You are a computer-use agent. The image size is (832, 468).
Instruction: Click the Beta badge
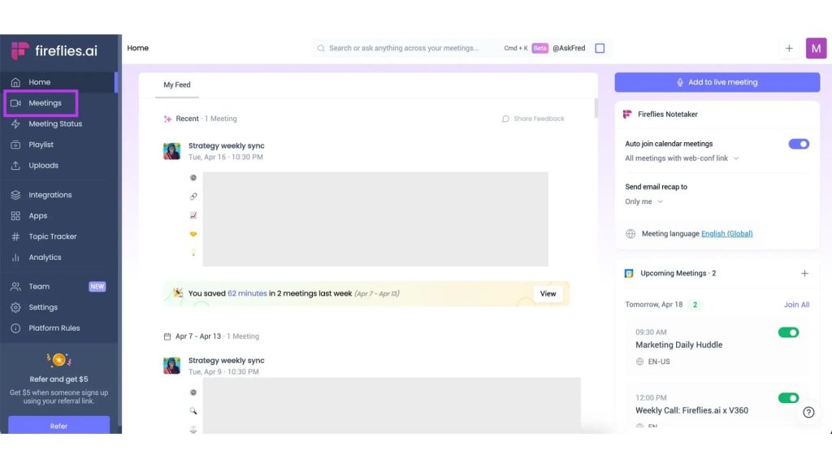pyautogui.click(x=539, y=48)
